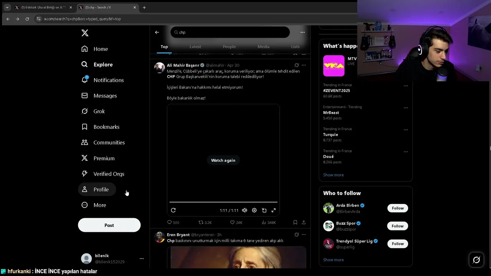Open options for Turquie trend
491x276 pixels.
(405, 130)
